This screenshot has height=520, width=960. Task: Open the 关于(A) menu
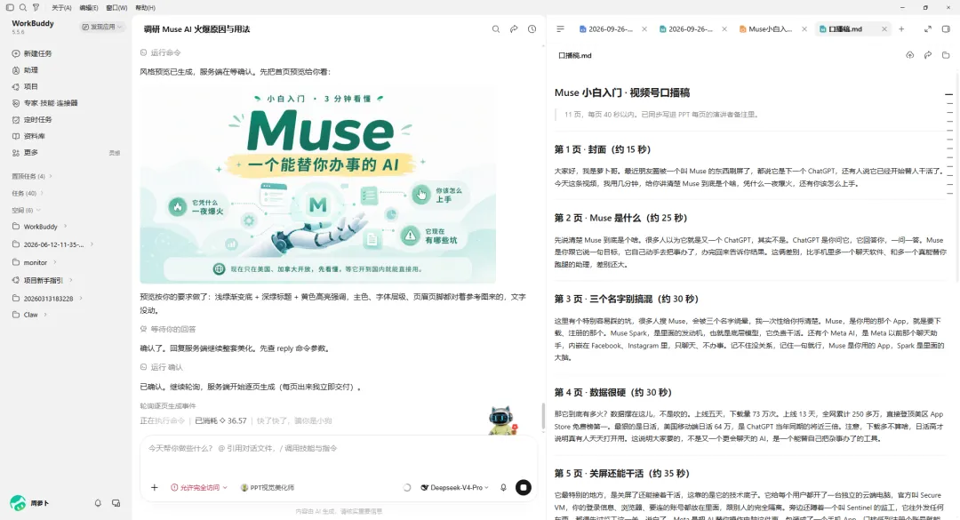(61, 7)
